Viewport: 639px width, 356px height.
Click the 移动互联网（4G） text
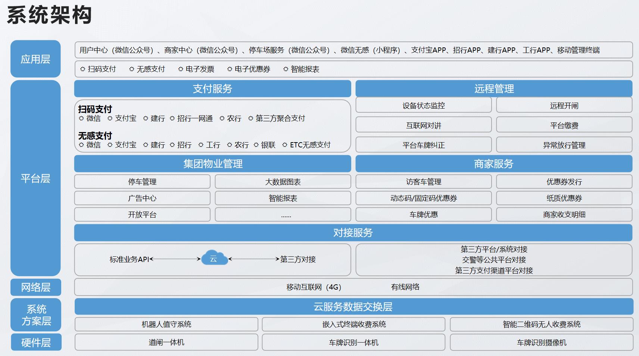[314, 287]
